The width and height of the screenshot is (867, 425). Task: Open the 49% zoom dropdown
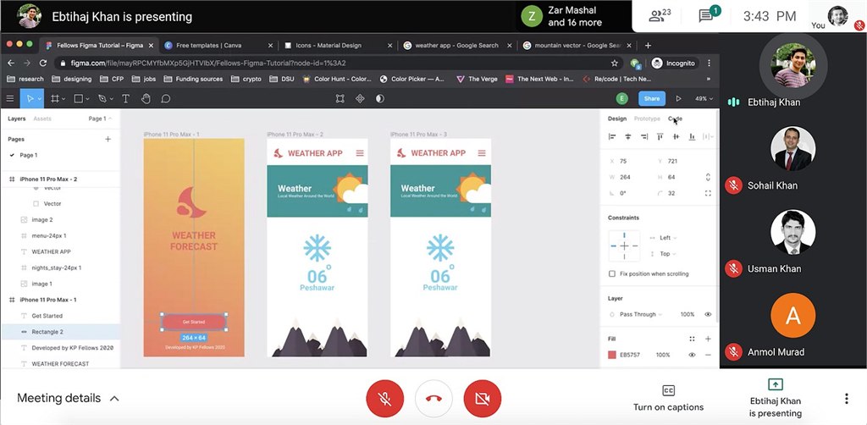[701, 98]
